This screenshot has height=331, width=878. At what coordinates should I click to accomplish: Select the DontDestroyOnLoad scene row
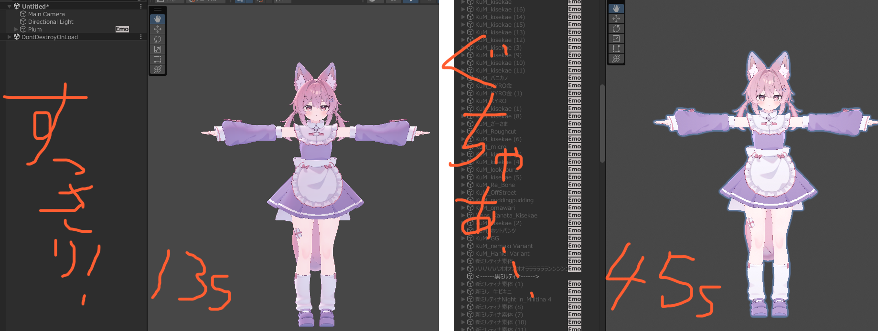[50, 37]
